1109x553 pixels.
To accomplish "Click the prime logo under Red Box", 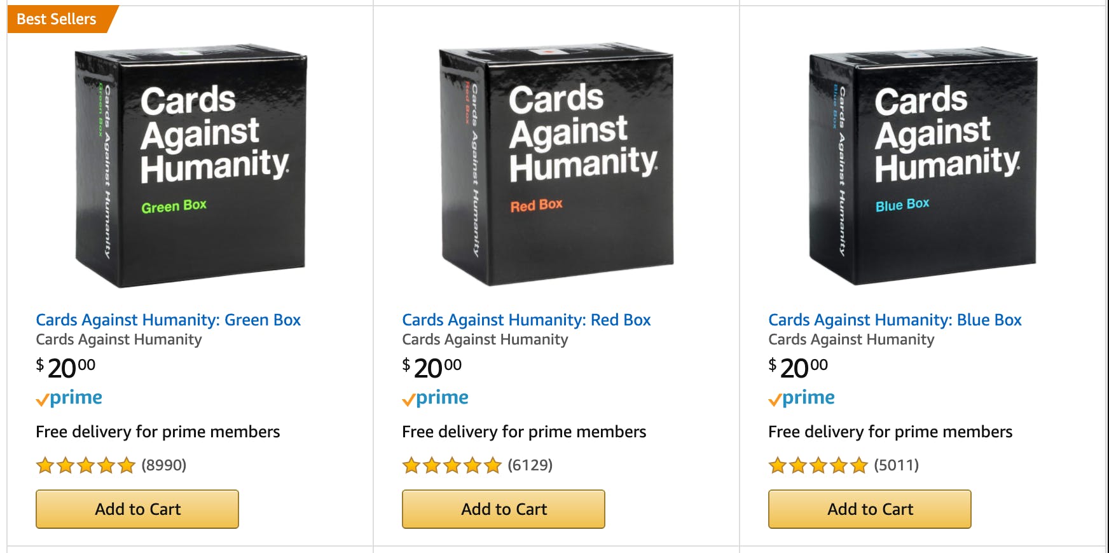I will pos(436,398).
